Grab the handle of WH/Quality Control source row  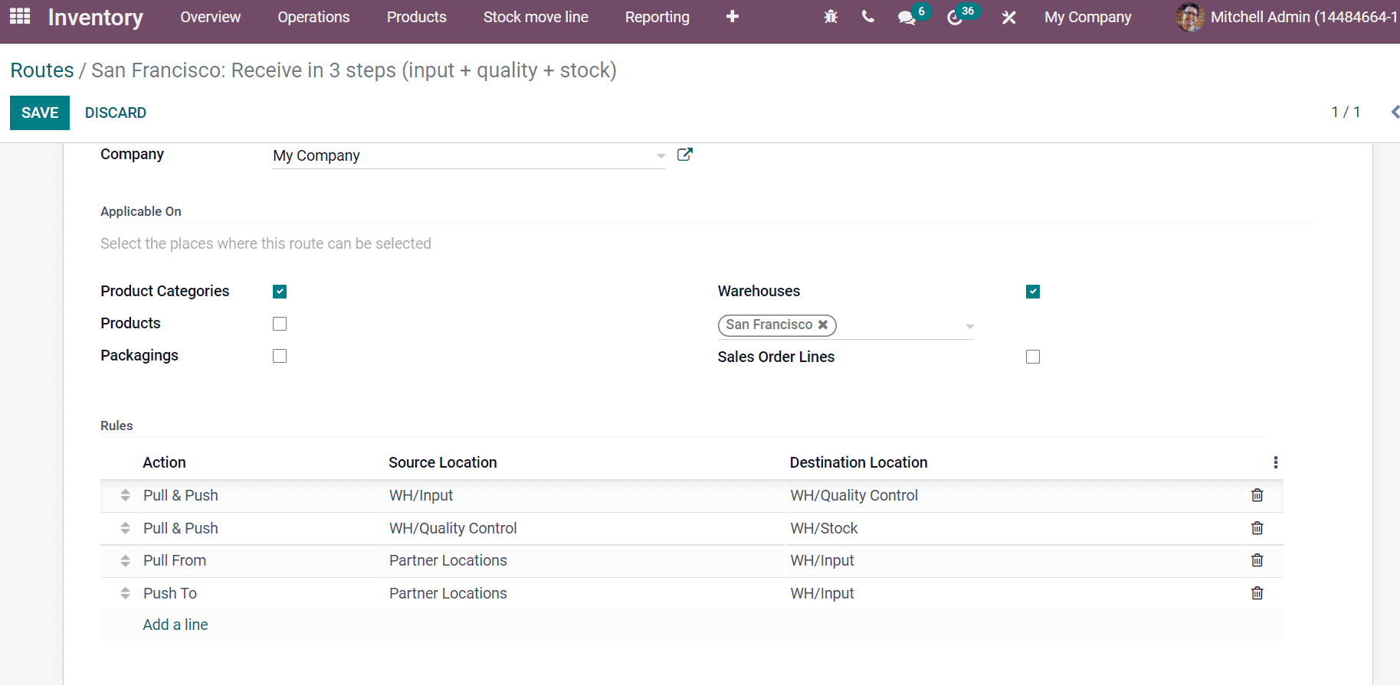coord(125,528)
